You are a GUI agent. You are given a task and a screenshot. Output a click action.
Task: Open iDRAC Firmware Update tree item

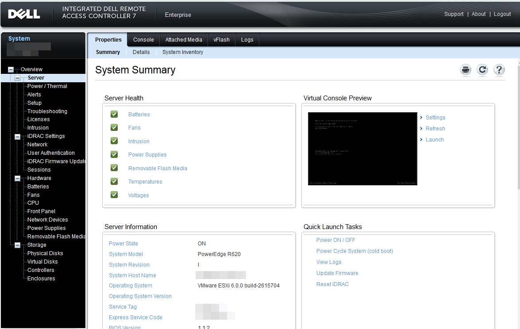click(x=56, y=161)
